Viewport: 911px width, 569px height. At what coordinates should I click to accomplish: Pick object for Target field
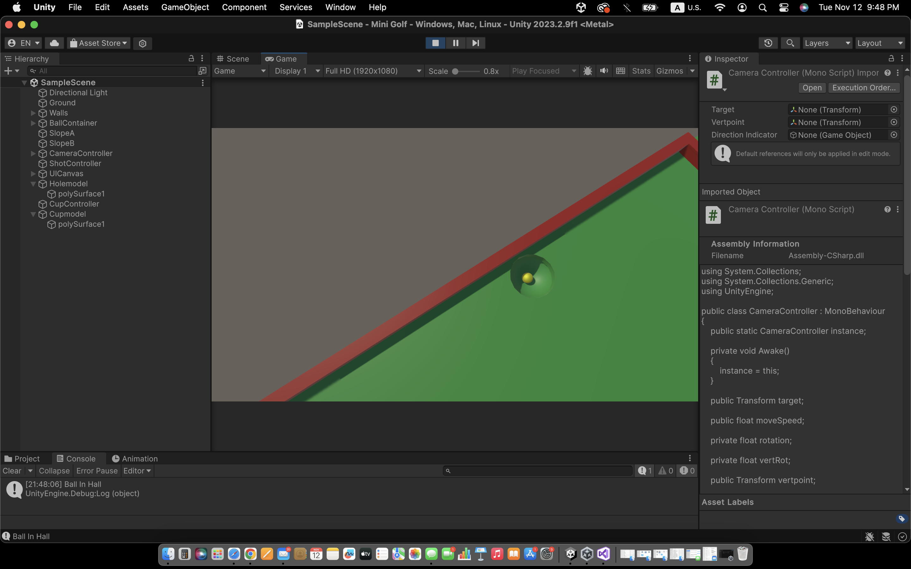click(x=894, y=109)
